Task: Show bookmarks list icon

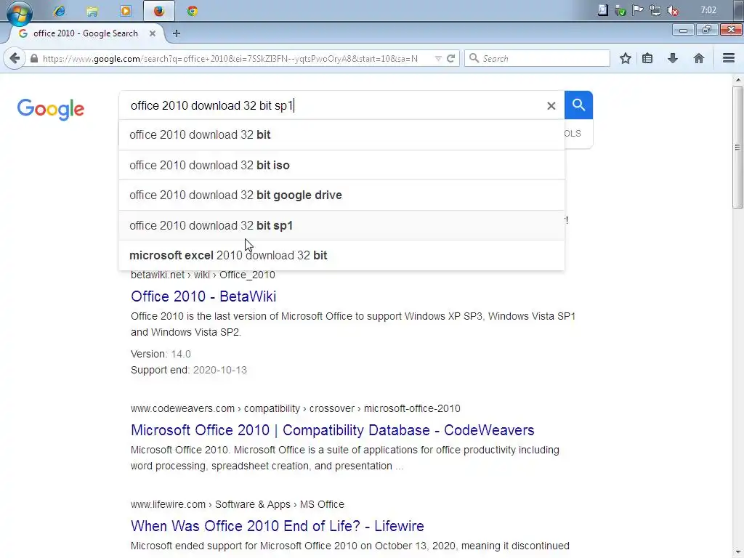Action: (x=647, y=58)
